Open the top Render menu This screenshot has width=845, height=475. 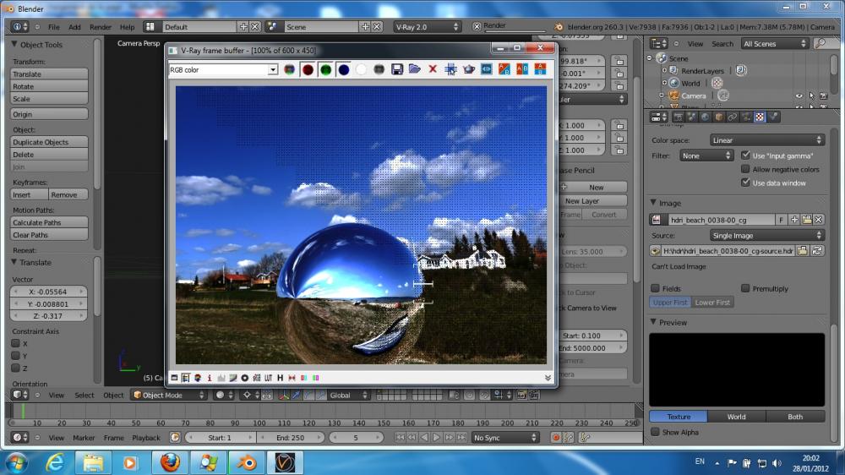click(101, 27)
